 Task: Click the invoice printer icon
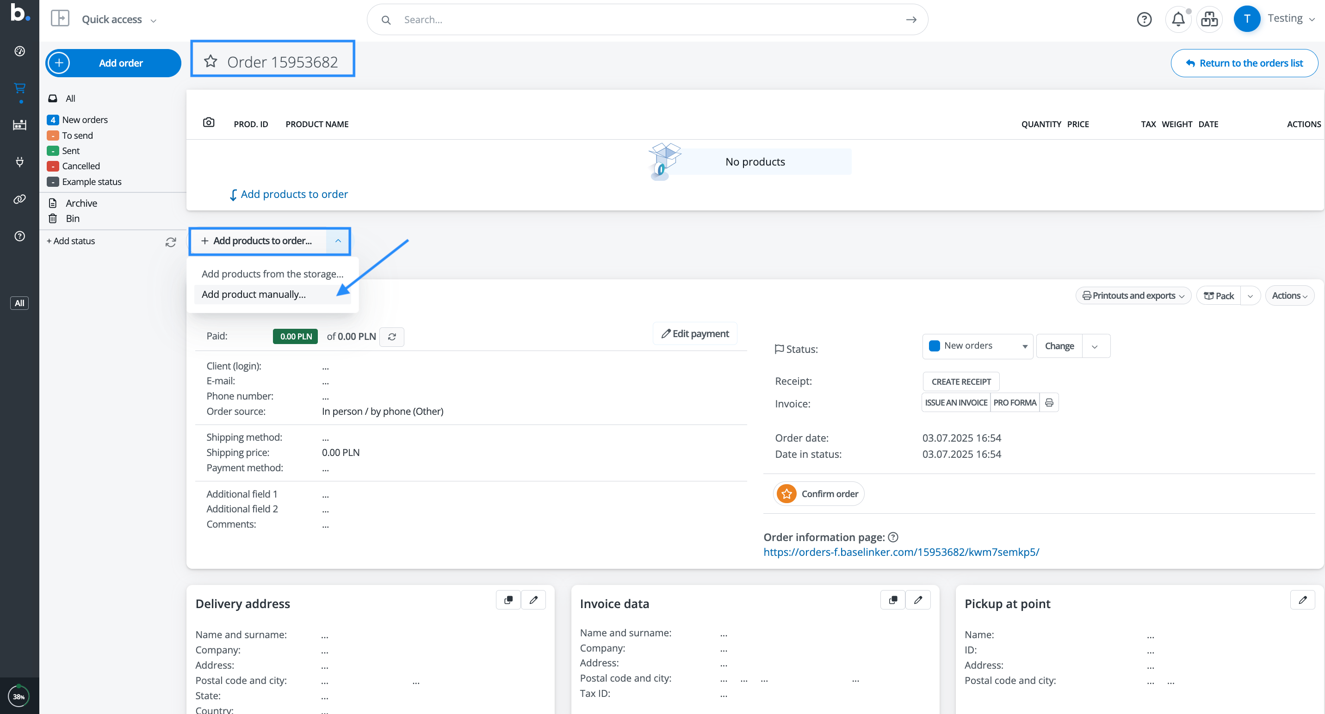coord(1049,402)
